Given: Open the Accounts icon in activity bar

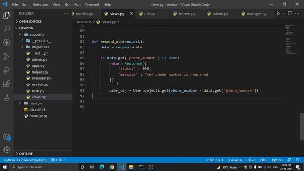Looking at the screenshot, I should point(7,136).
